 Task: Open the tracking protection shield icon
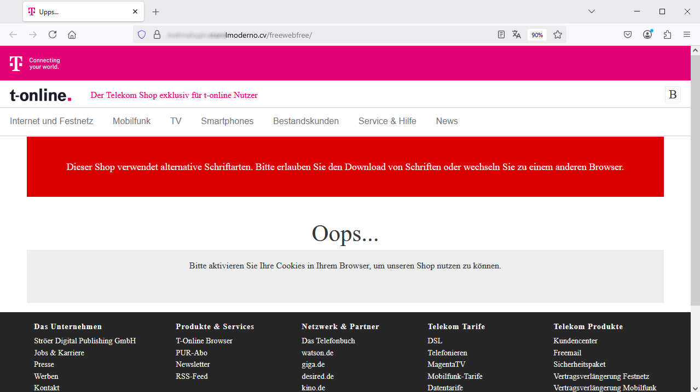(142, 34)
